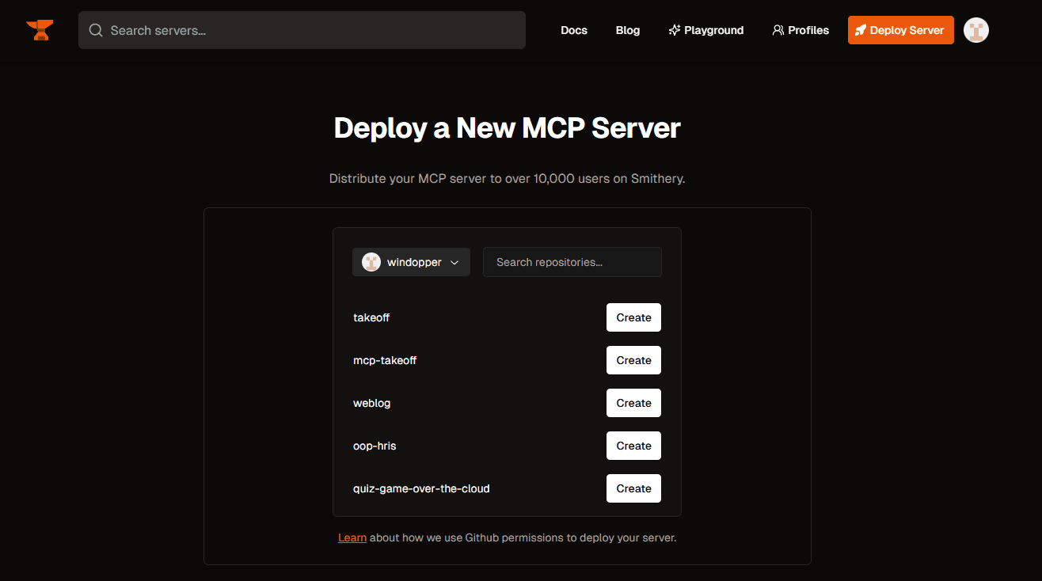Click the search magnifier icon
Screen dimensions: 1042x581
coord(96,30)
